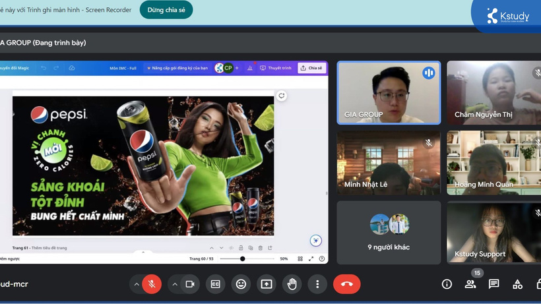
Task: Click the CP collaborator avatar
Action: 228,68
